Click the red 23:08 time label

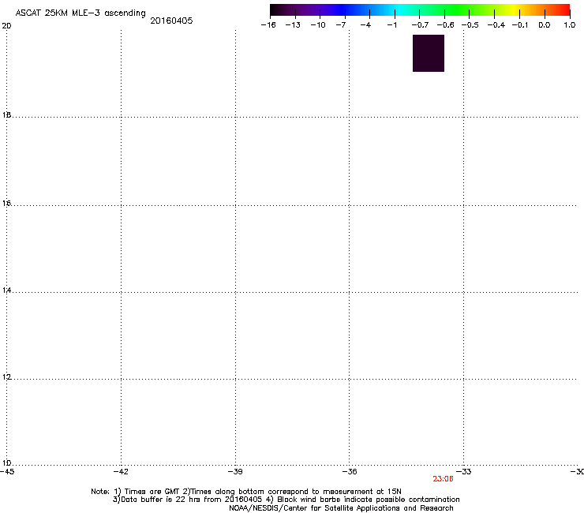click(x=443, y=479)
